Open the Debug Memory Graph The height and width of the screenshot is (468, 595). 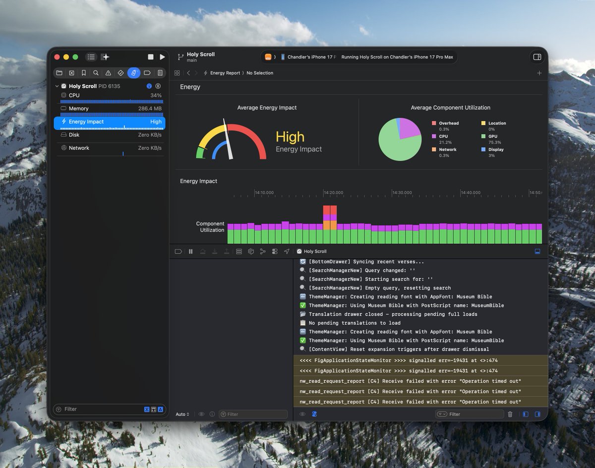point(263,252)
